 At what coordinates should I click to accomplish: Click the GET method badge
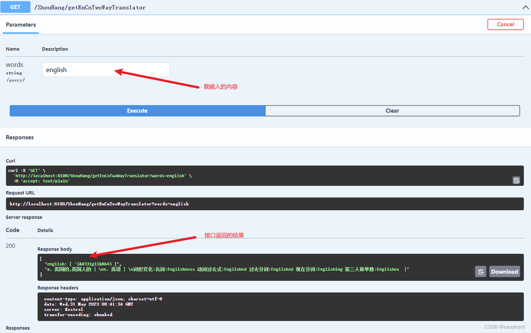[15, 7]
